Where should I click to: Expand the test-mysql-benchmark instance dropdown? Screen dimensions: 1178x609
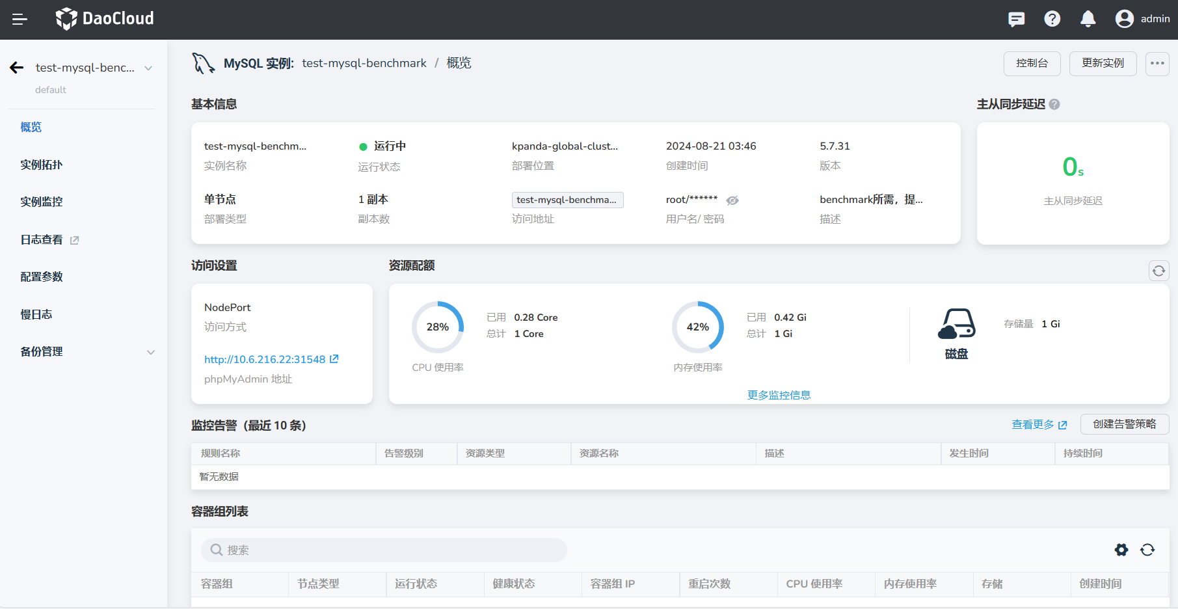(148, 68)
